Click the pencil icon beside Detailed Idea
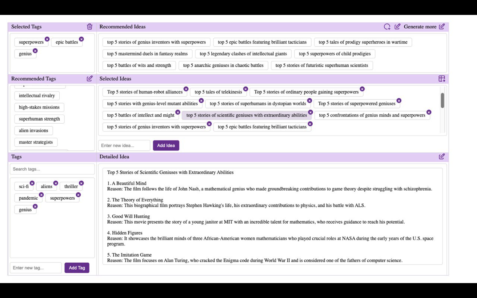This screenshot has height=298, width=477. click(442, 156)
